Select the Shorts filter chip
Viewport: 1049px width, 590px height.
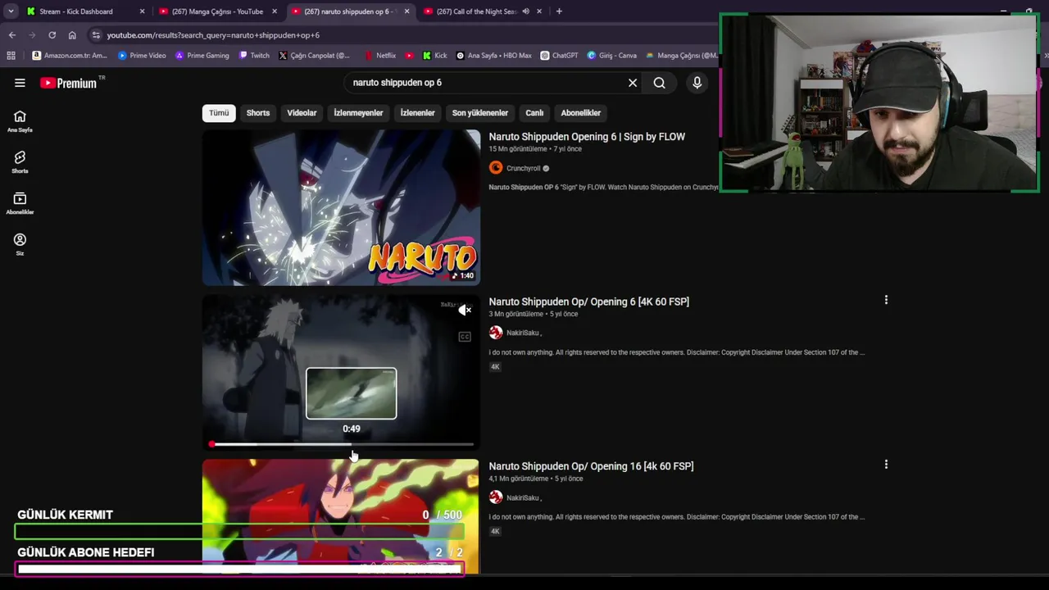[x=258, y=113]
